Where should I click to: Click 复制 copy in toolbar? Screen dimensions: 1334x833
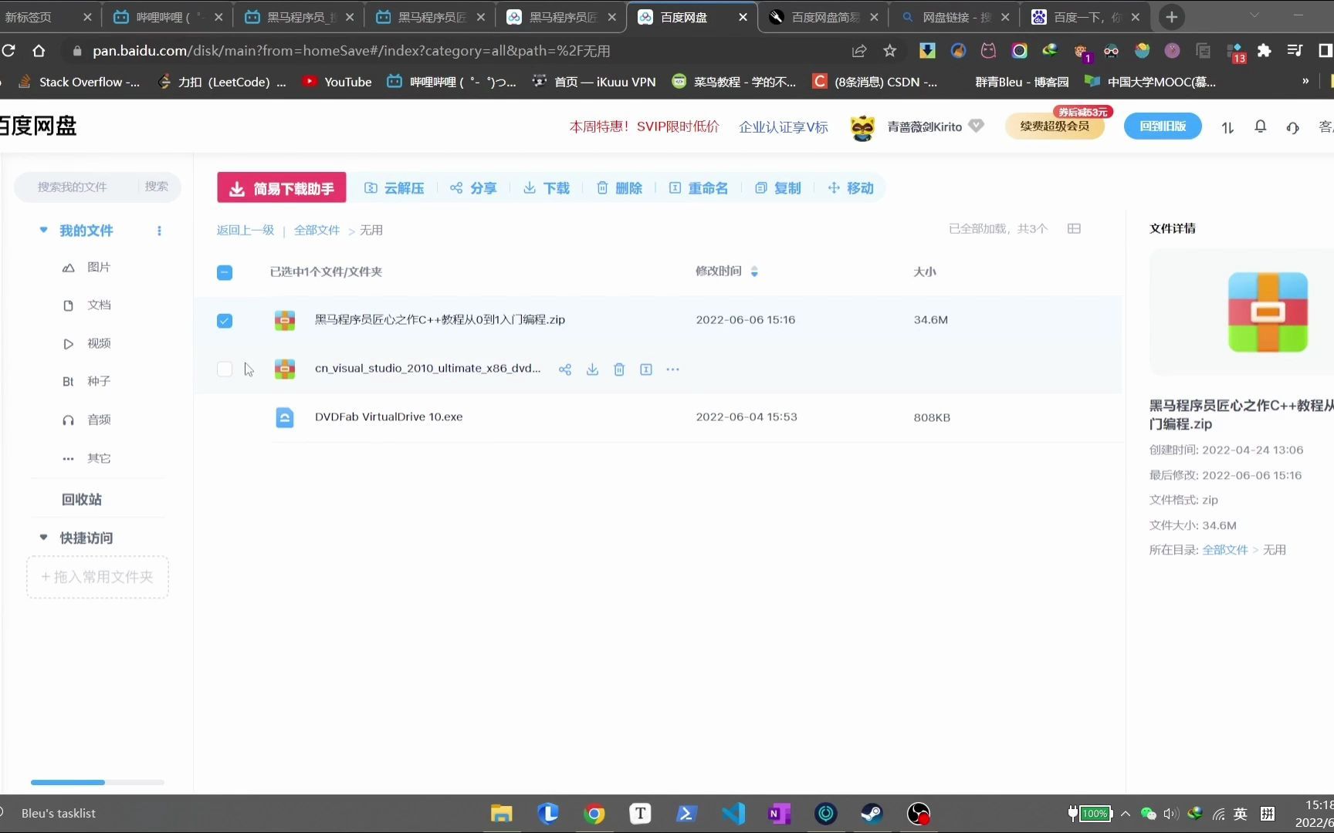[x=778, y=188]
